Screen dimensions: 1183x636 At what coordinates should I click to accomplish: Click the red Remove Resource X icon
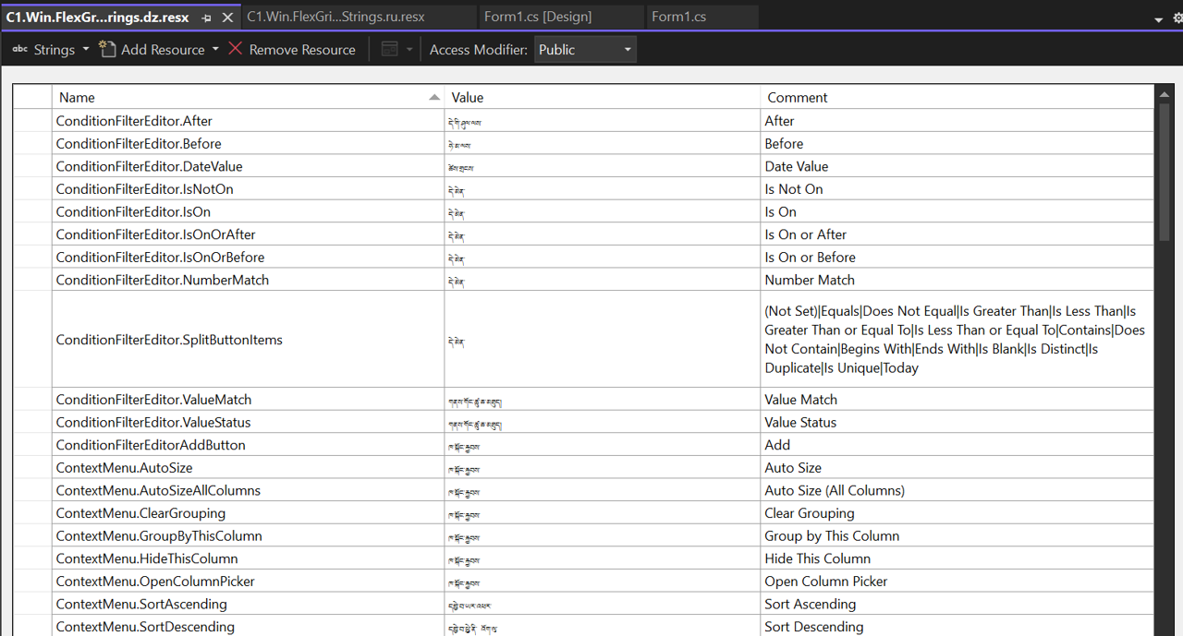(236, 49)
